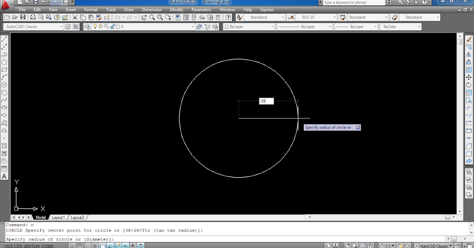Open the Dimension menu
474x248 pixels.
pyautogui.click(x=152, y=9)
